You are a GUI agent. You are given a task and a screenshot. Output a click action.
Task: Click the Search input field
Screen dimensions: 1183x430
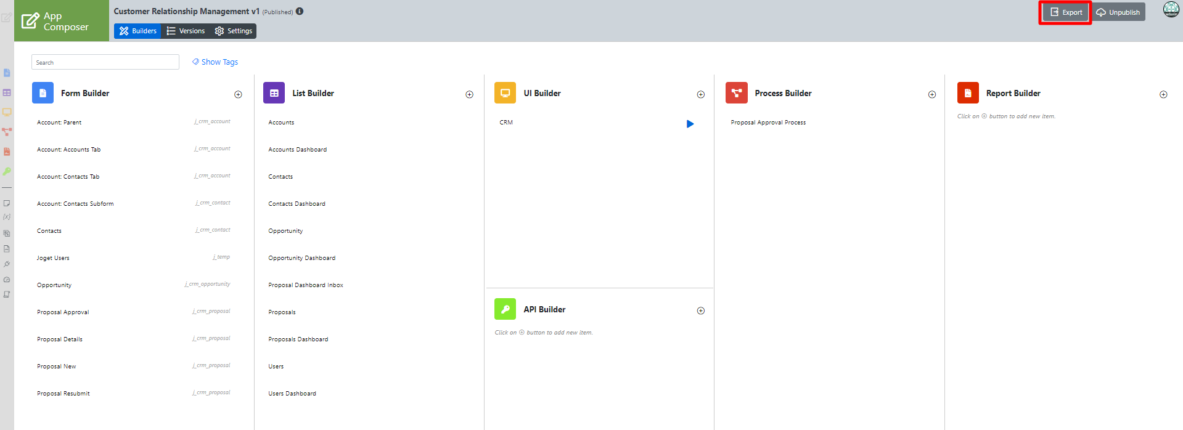click(x=105, y=62)
